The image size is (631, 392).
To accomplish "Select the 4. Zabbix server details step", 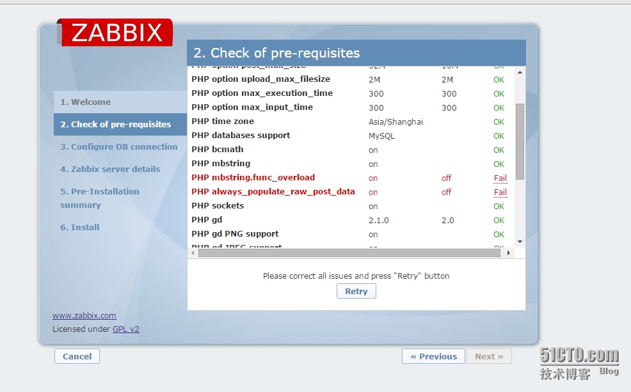I will coord(110,169).
